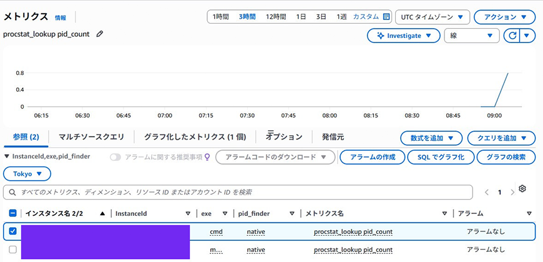Open the table settings gear icon

(x=522, y=189)
